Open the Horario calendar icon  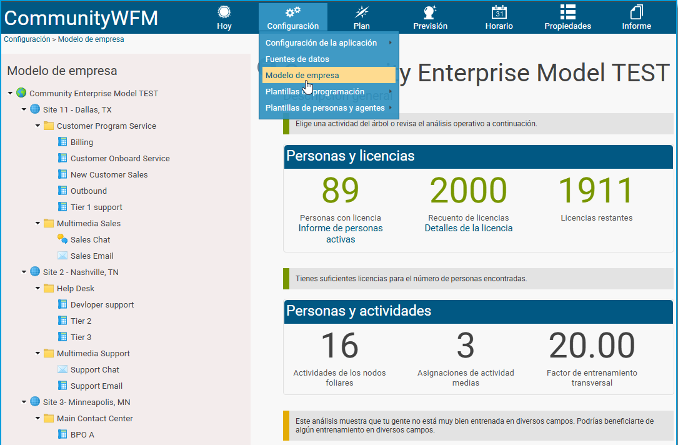tap(499, 12)
